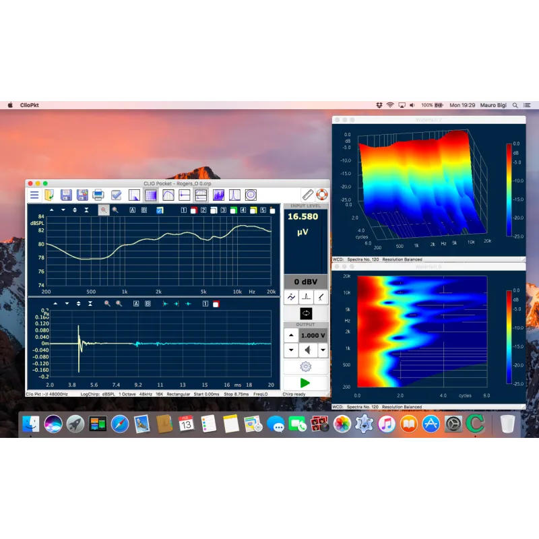This screenshot has width=539, height=539.
Task: Toggle overlay 1 in frequency graph
Action: [184, 210]
